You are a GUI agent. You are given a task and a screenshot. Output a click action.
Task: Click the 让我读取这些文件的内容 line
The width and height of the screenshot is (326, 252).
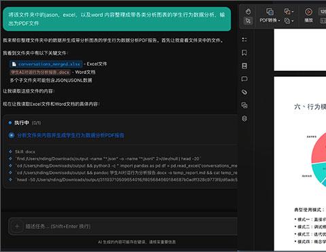29,91
